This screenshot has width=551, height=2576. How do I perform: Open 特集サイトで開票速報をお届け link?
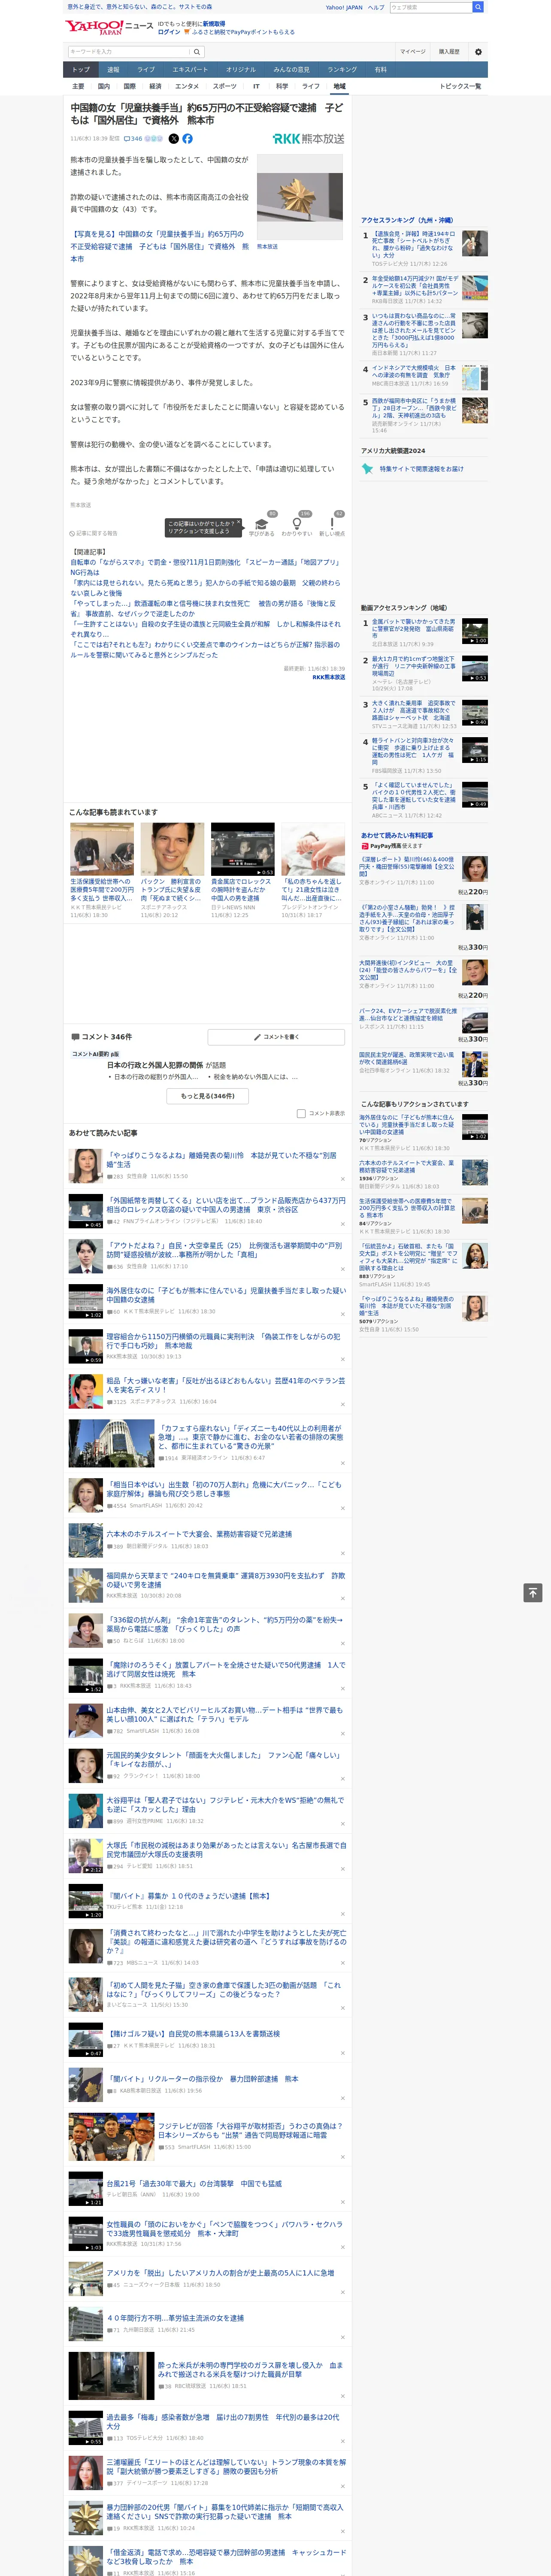pos(421,468)
